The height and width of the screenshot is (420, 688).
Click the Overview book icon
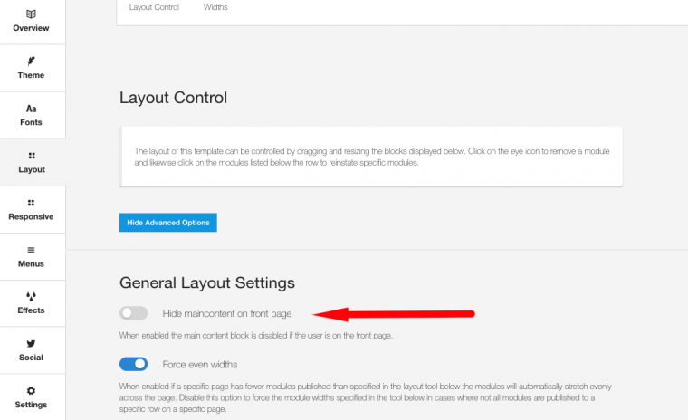(x=32, y=14)
